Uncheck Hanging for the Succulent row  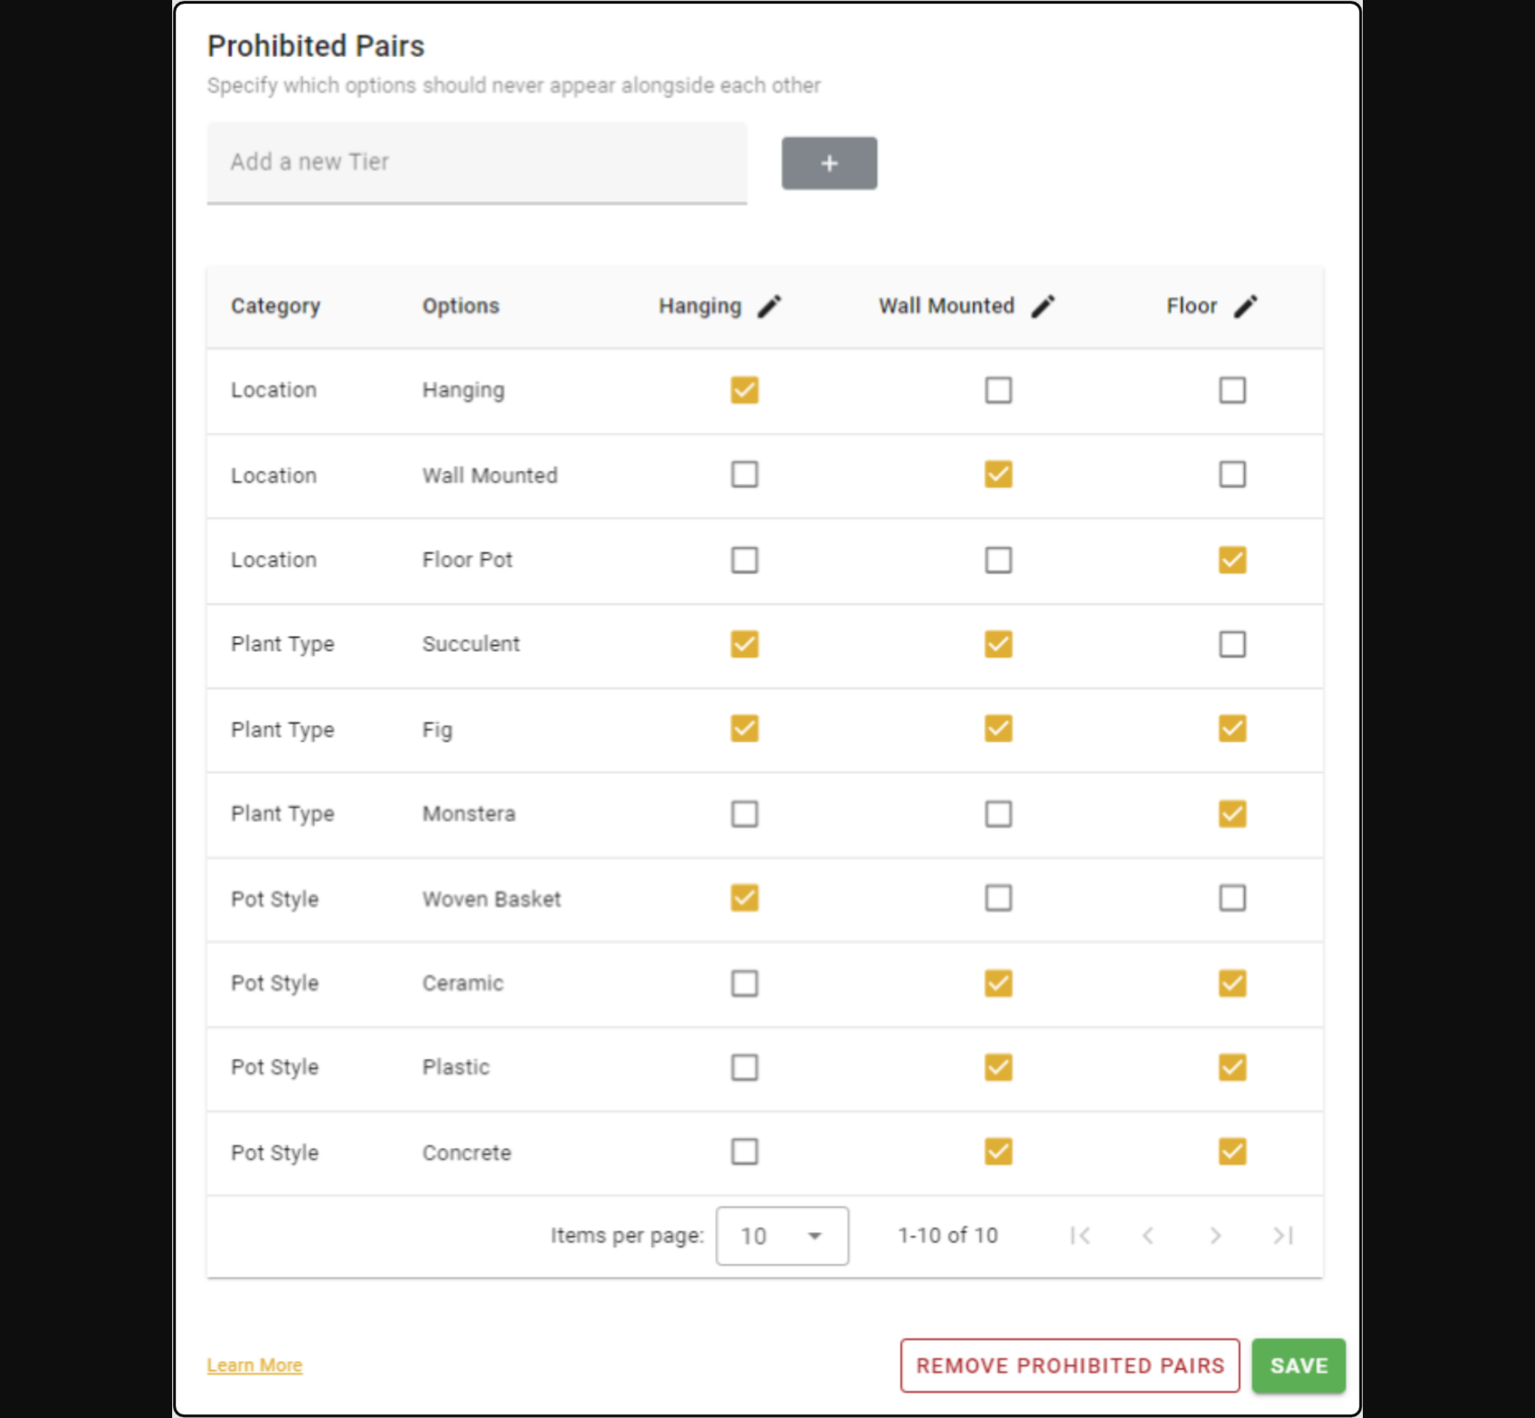coord(744,645)
